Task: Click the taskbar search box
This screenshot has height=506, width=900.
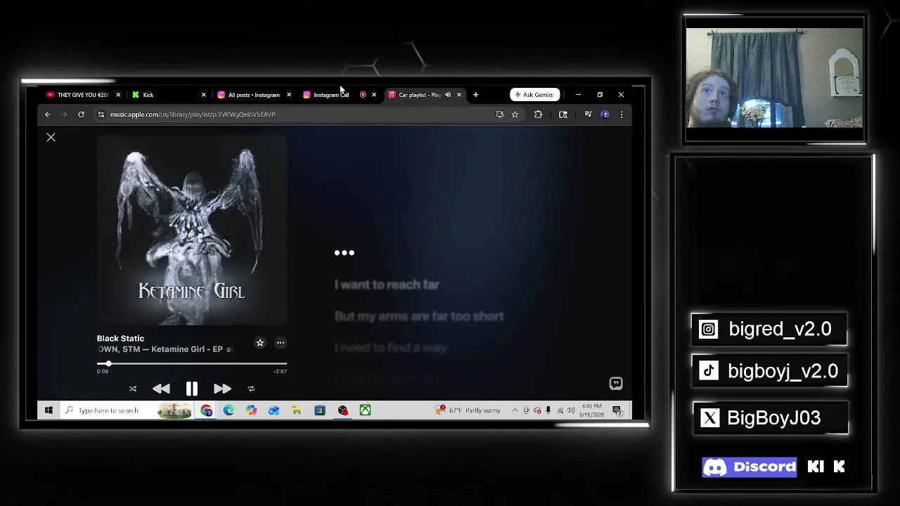Action: 127,410
